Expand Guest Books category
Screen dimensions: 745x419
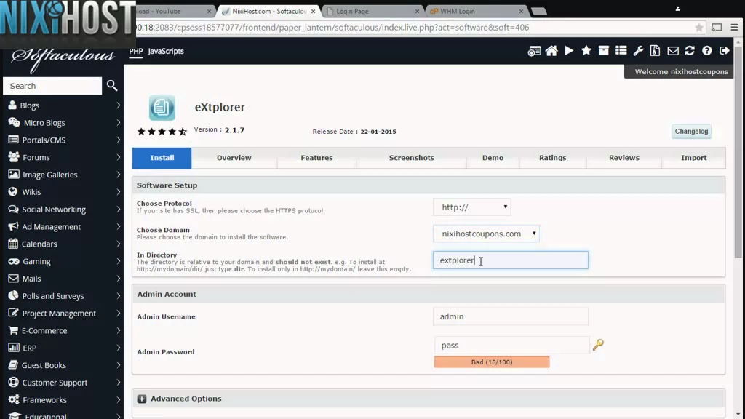tap(64, 365)
